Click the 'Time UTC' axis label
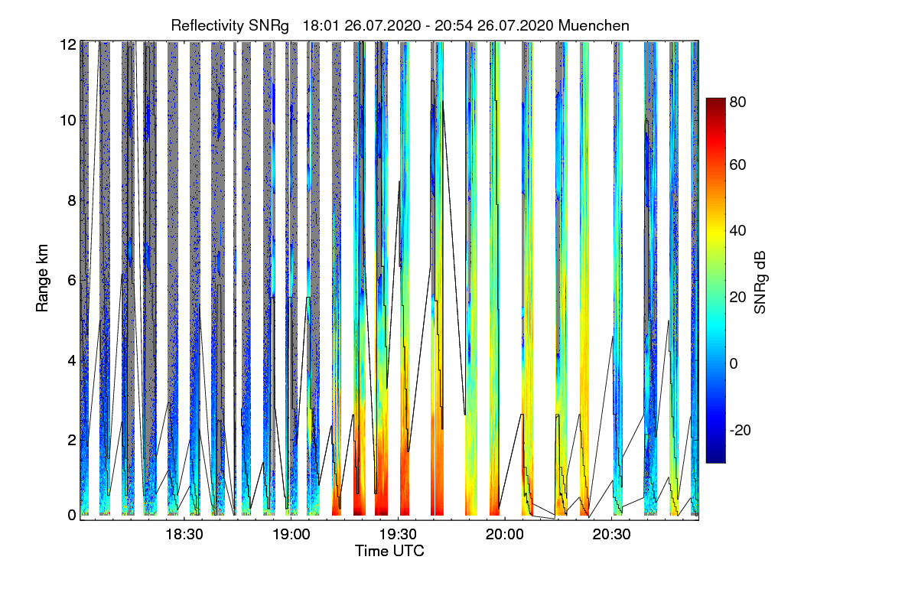 tap(389, 551)
